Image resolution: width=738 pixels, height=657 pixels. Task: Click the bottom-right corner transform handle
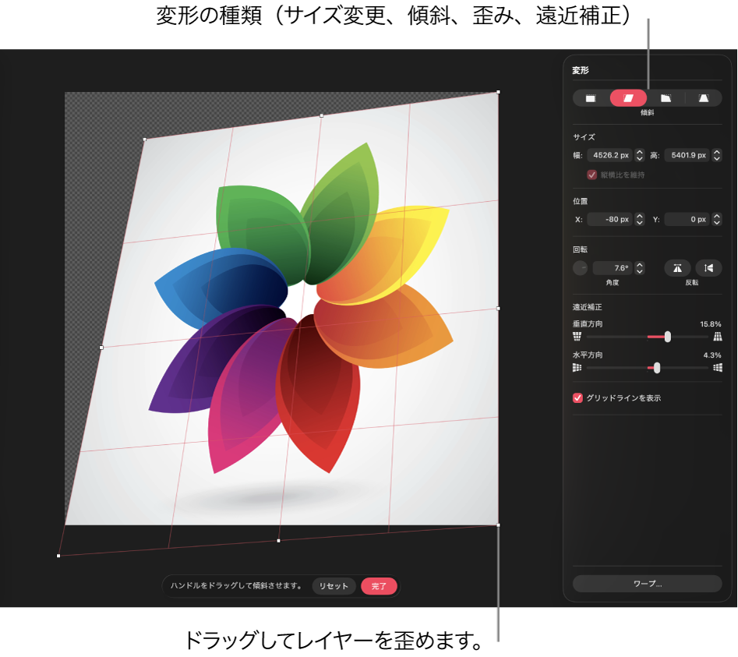(x=499, y=525)
